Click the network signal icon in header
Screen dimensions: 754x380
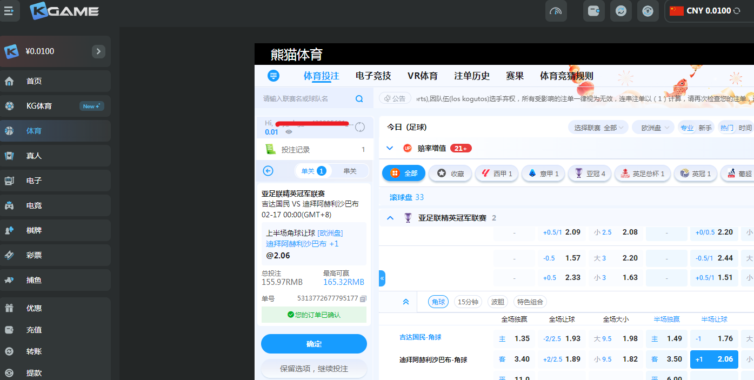pos(556,11)
